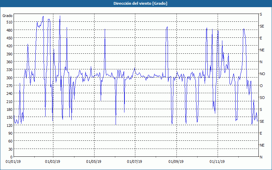Click the 'NO' compass direction label

(262, 74)
